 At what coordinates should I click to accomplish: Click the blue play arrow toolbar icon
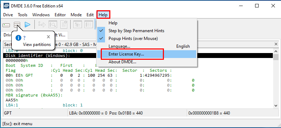(27, 25)
